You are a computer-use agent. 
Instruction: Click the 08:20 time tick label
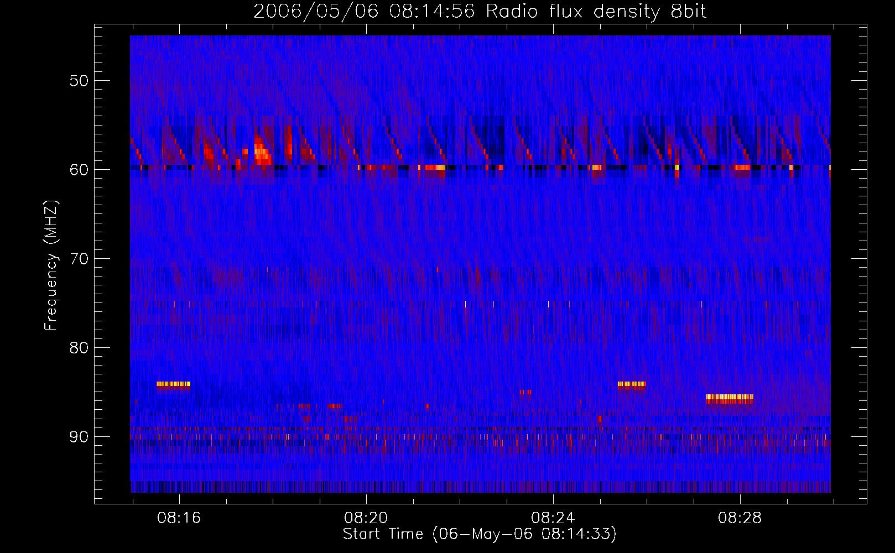tap(366, 518)
